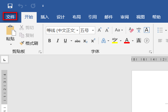This screenshot has height=112, width=168.
Task: Open font color dropdown arrow
Action: tap(133, 41)
